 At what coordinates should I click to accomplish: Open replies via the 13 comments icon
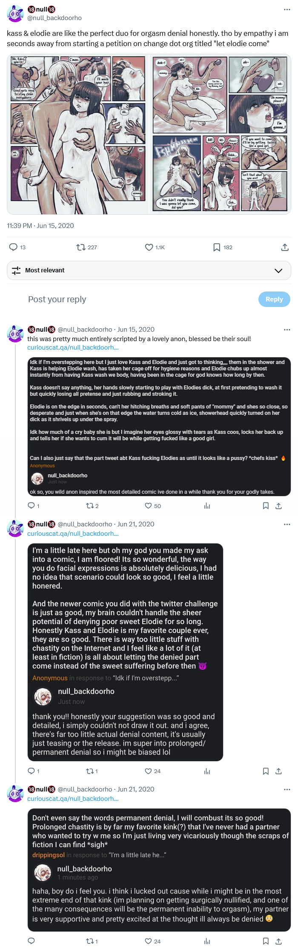pyautogui.click(x=14, y=247)
